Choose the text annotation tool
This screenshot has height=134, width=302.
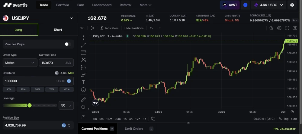point(83,83)
